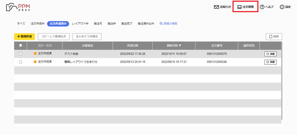Show すべて orders filter
The height and width of the screenshot is (135, 297).
[x=21, y=24]
